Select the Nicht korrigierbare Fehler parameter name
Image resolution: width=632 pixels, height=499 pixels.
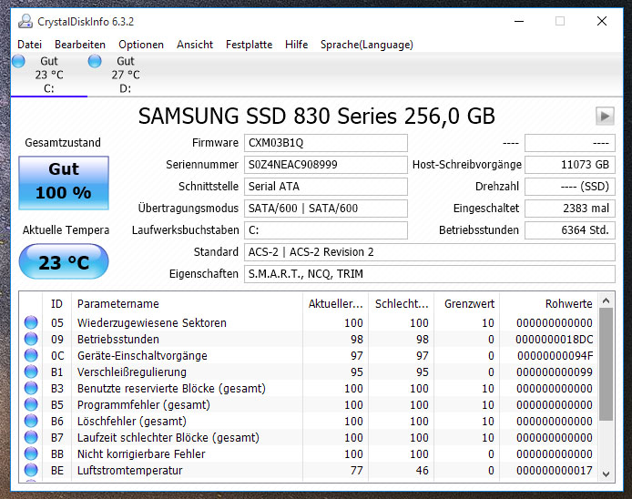(141, 453)
